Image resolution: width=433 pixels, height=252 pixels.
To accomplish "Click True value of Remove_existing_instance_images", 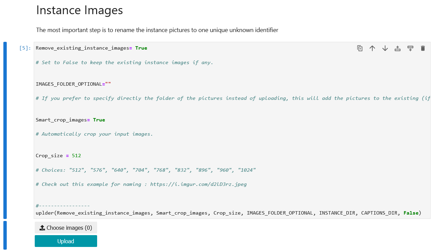I will coord(141,48).
